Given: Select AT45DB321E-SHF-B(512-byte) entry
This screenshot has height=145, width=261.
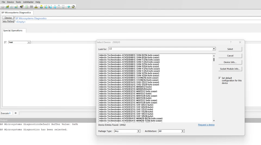Looking at the screenshot, I should coord(126,105).
